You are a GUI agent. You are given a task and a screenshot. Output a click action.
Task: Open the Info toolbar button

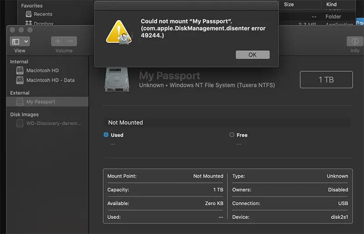click(x=354, y=41)
